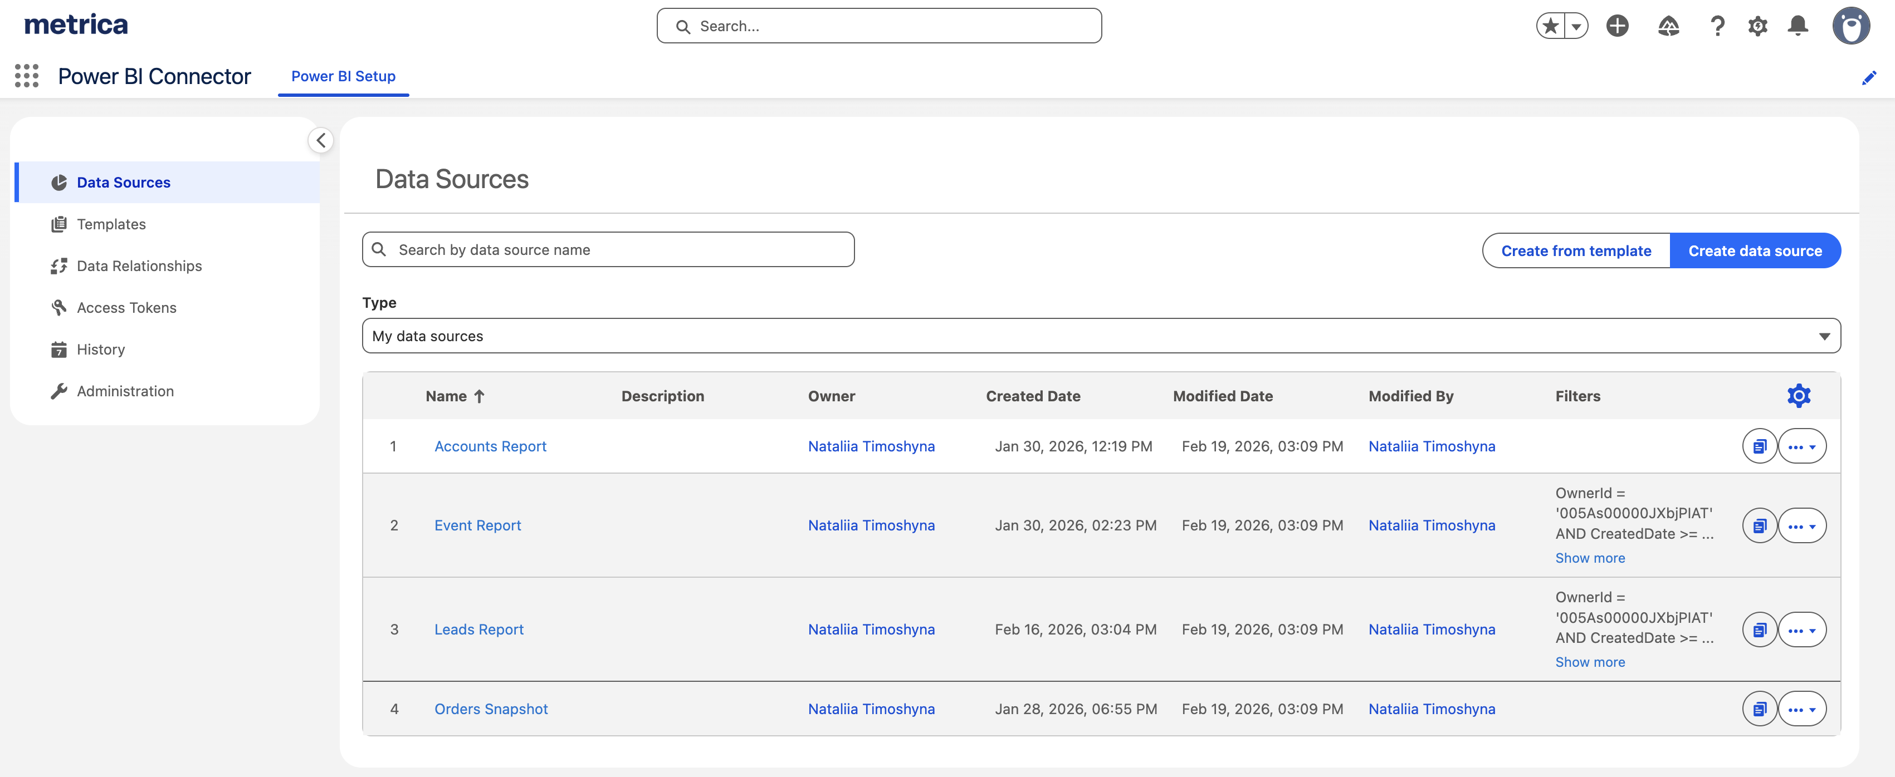The width and height of the screenshot is (1895, 777).
Task: Open favorites list dropdown arrow
Action: [1576, 27]
